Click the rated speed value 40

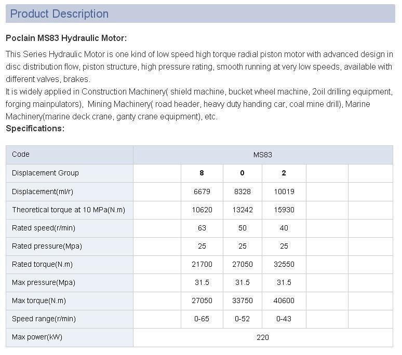[x=284, y=228]
